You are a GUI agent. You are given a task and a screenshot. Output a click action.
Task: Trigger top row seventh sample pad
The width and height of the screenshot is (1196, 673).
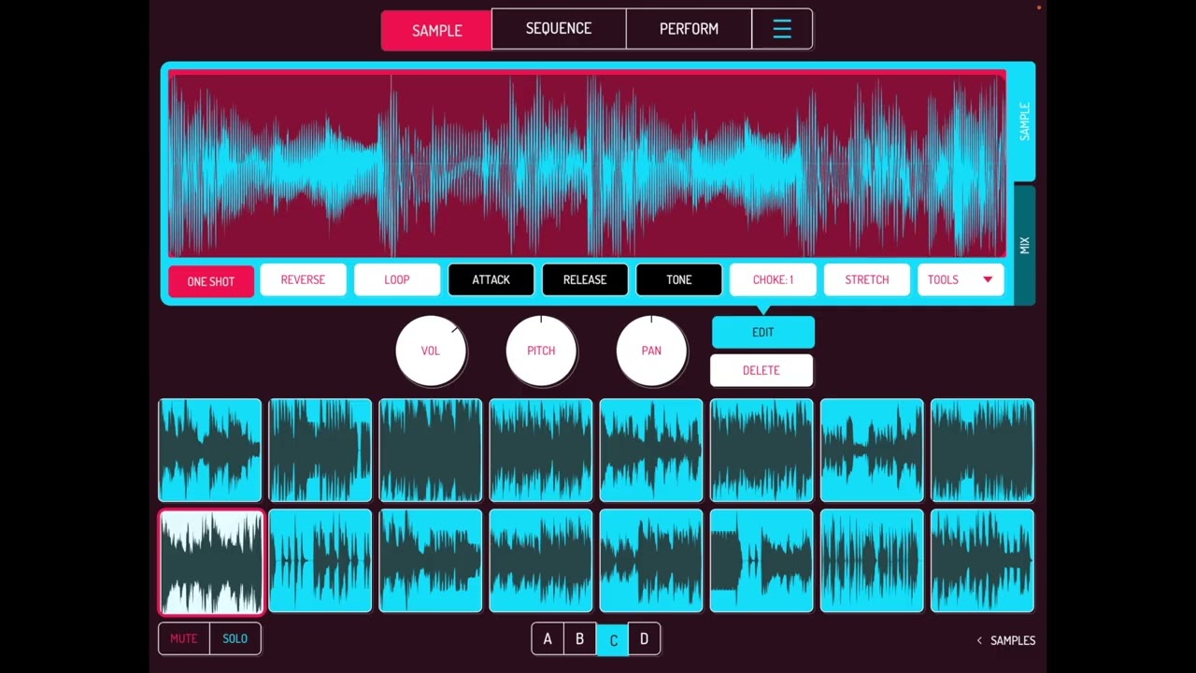coord(872,451)
